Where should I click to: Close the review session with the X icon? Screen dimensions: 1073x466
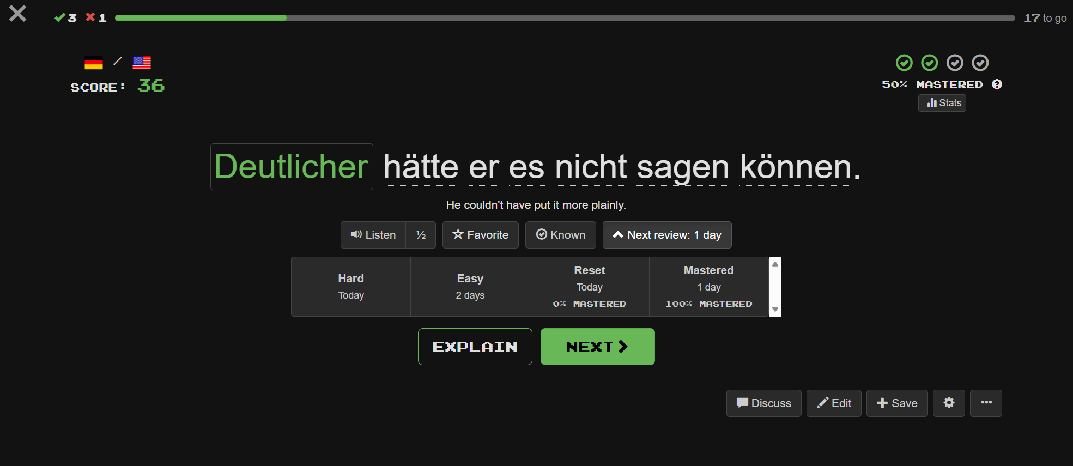coord(17,14)
